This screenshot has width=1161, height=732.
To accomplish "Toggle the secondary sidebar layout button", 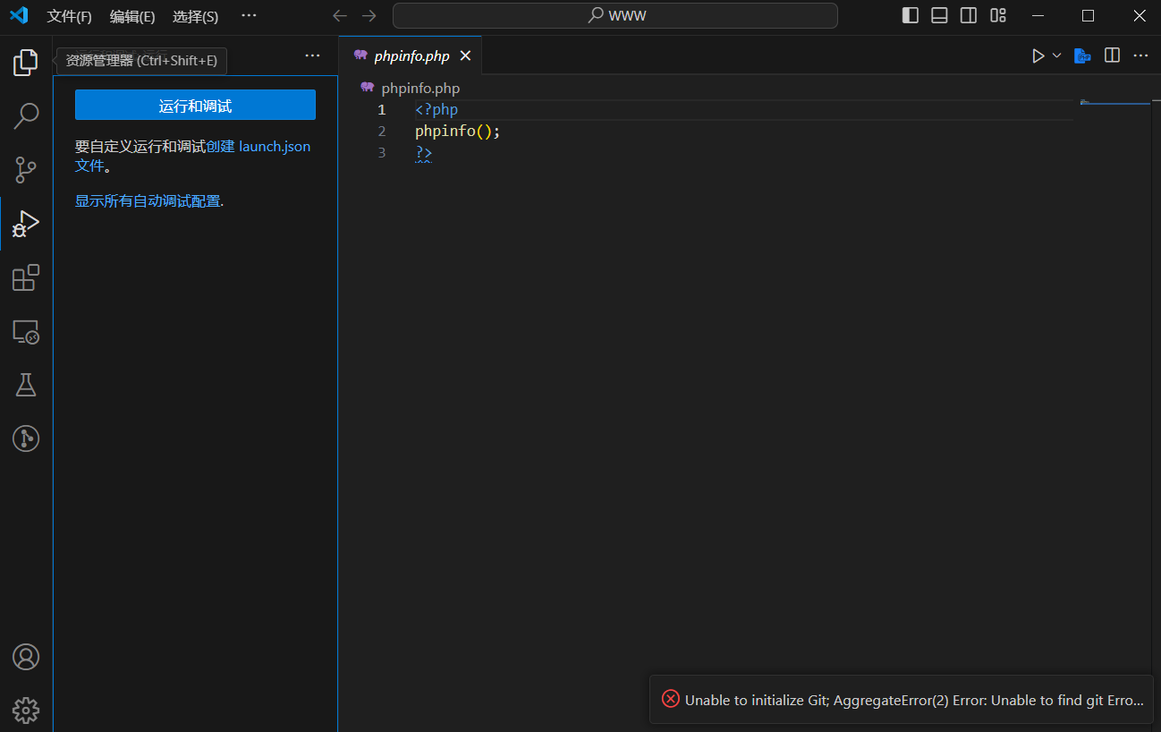I will click(x=969, y=15).
